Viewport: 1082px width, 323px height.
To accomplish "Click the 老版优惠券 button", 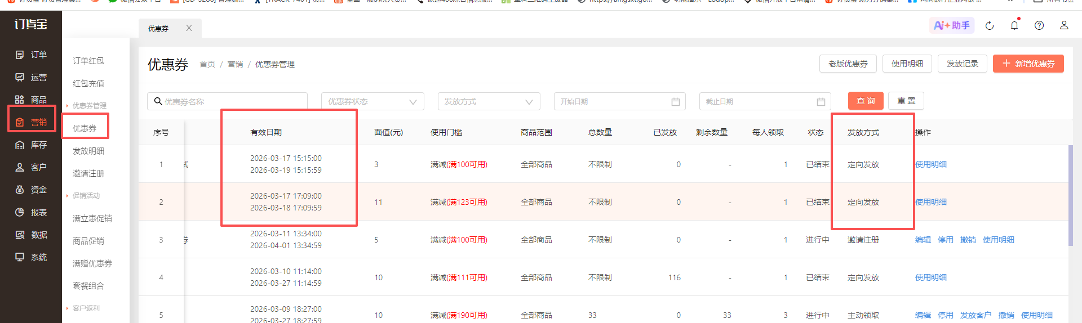I will 848,64.
